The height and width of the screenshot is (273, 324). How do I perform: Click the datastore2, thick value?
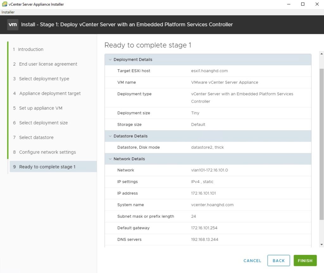pos(207,147)
